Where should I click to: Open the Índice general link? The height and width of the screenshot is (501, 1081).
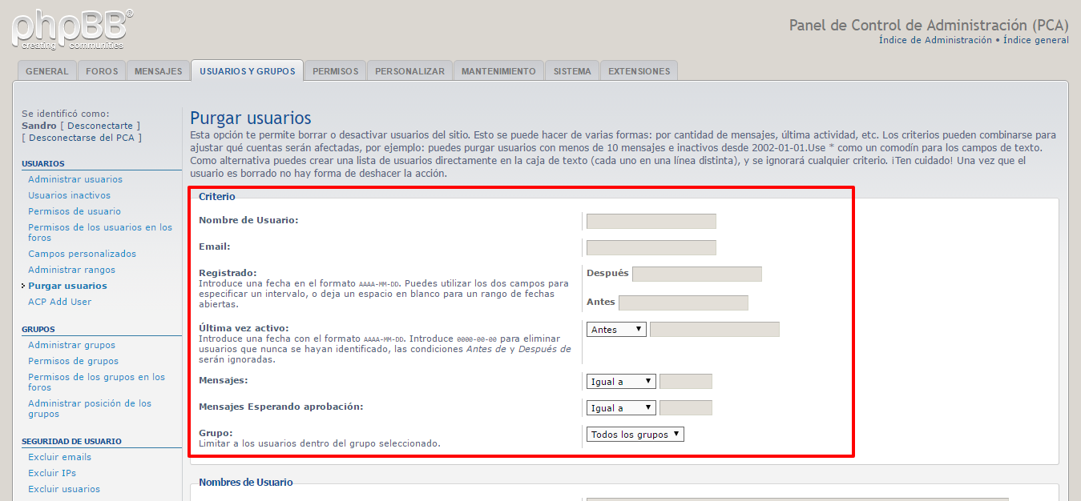click(x=1035, y=40)
